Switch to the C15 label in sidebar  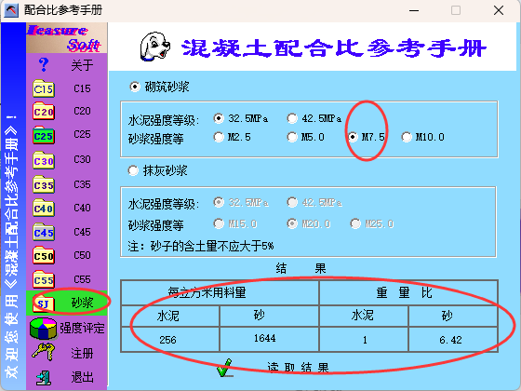coord(82,88)
